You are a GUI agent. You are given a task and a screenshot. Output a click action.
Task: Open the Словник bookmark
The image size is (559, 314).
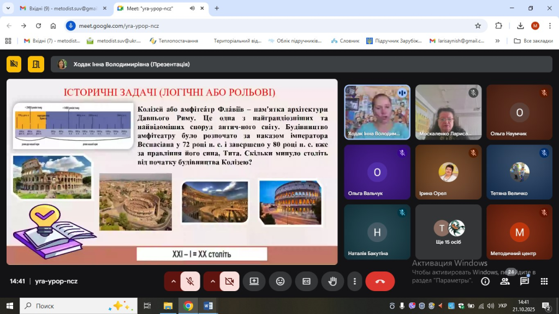click(x=345, y=41)
